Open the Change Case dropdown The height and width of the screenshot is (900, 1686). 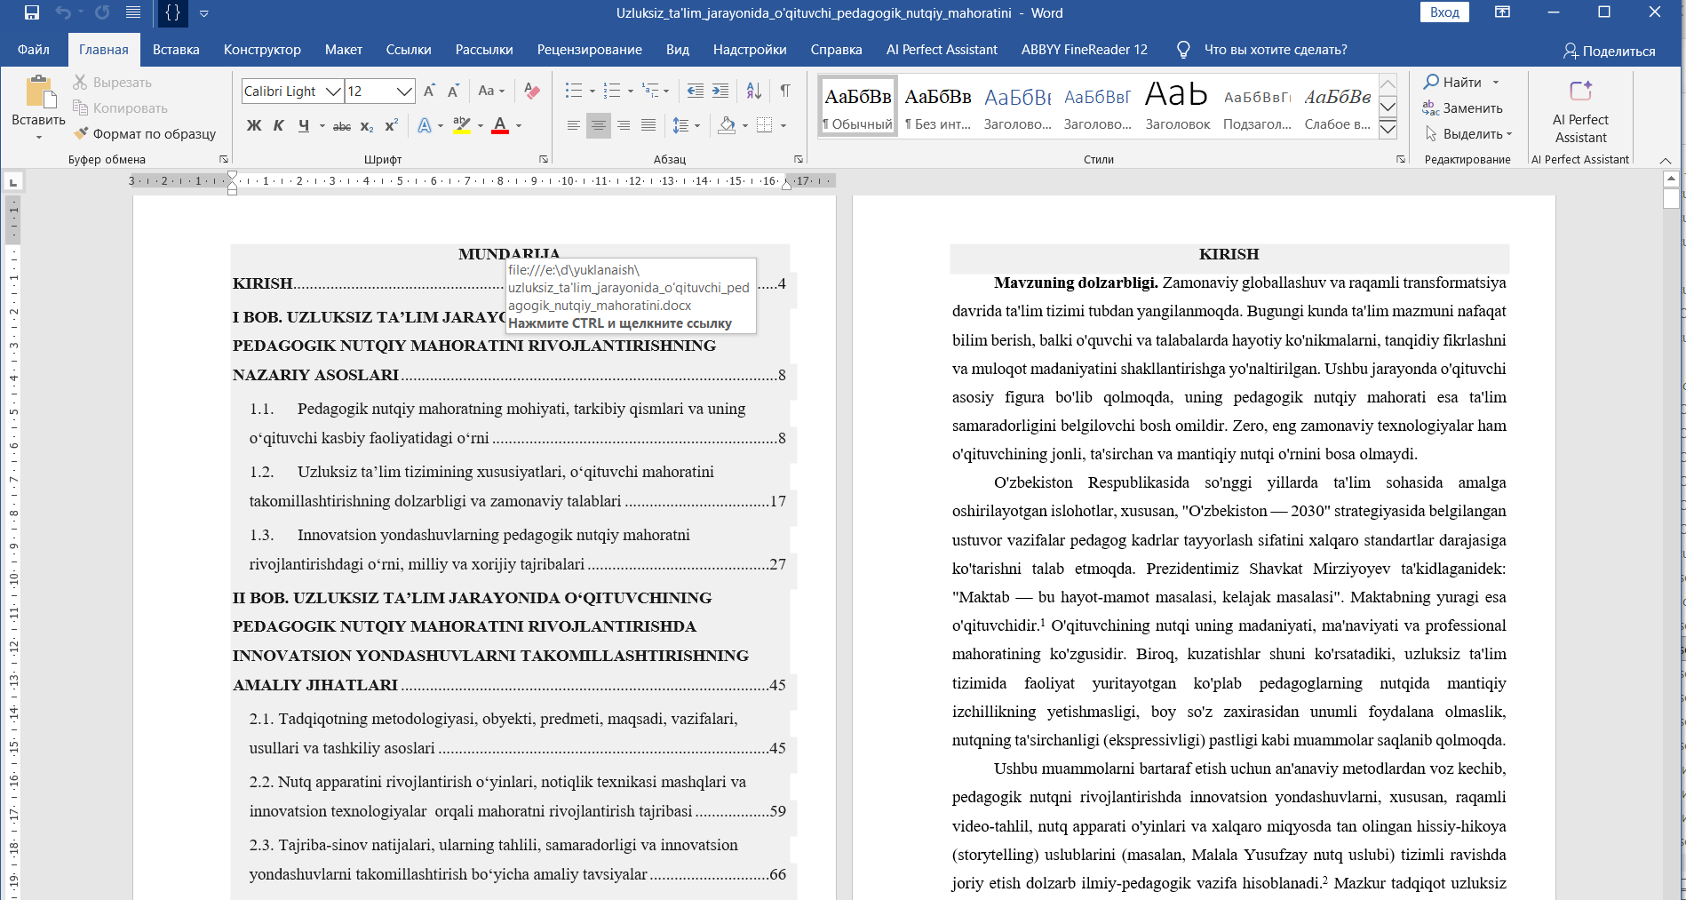[491, 91]
